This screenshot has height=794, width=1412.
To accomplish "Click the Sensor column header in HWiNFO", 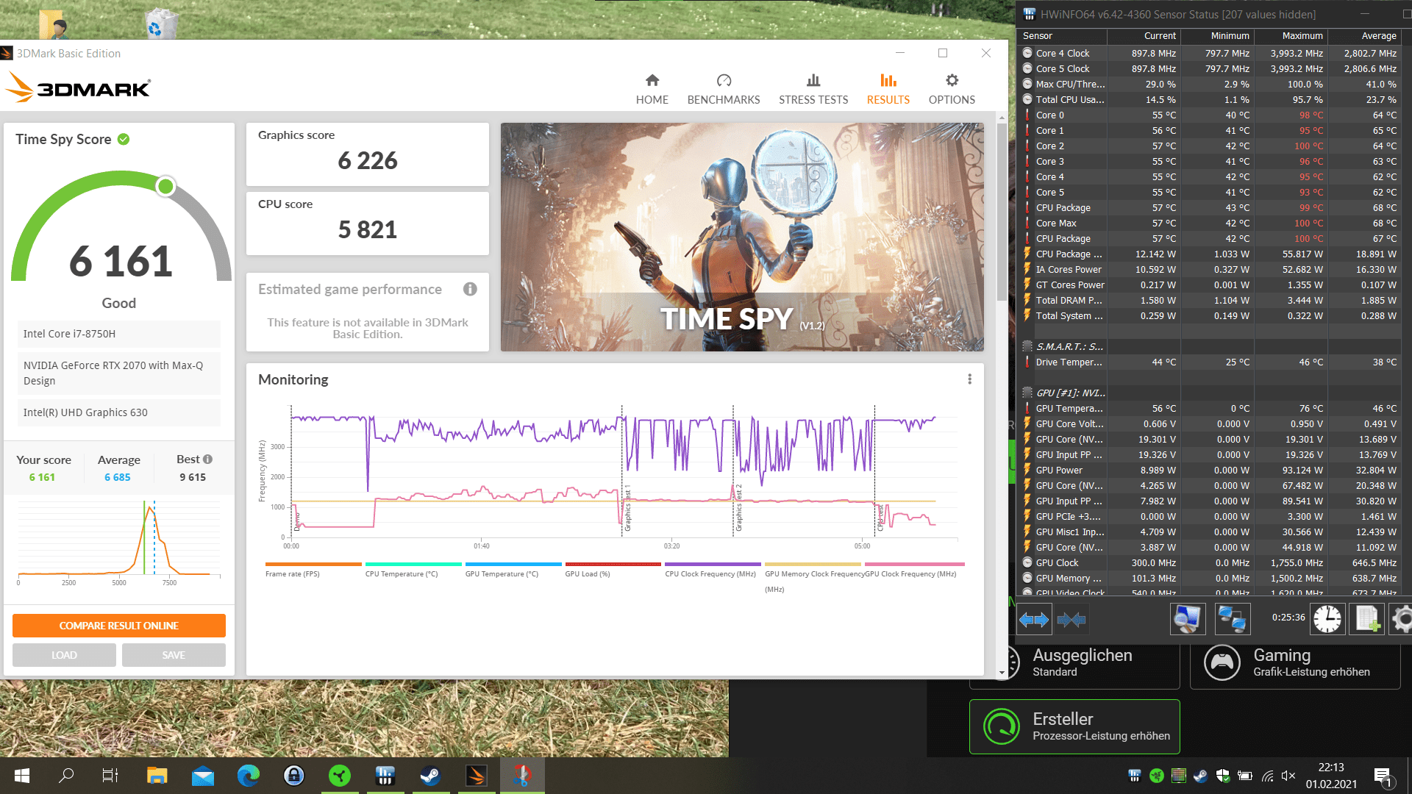I will pos(1062,36).
